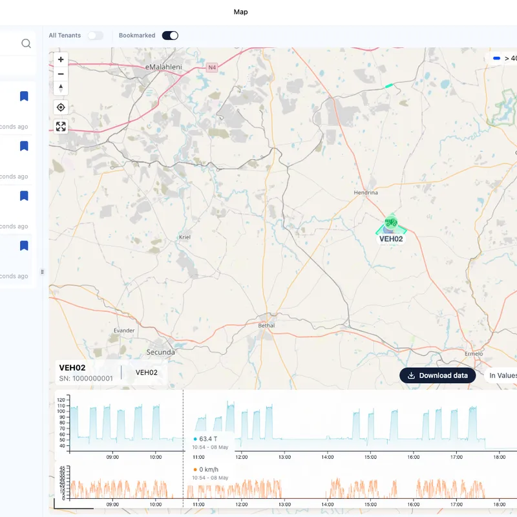Open the search magnifier in the sidebar
The width and height of the screenshot is (517, 517).
[26, 43]
